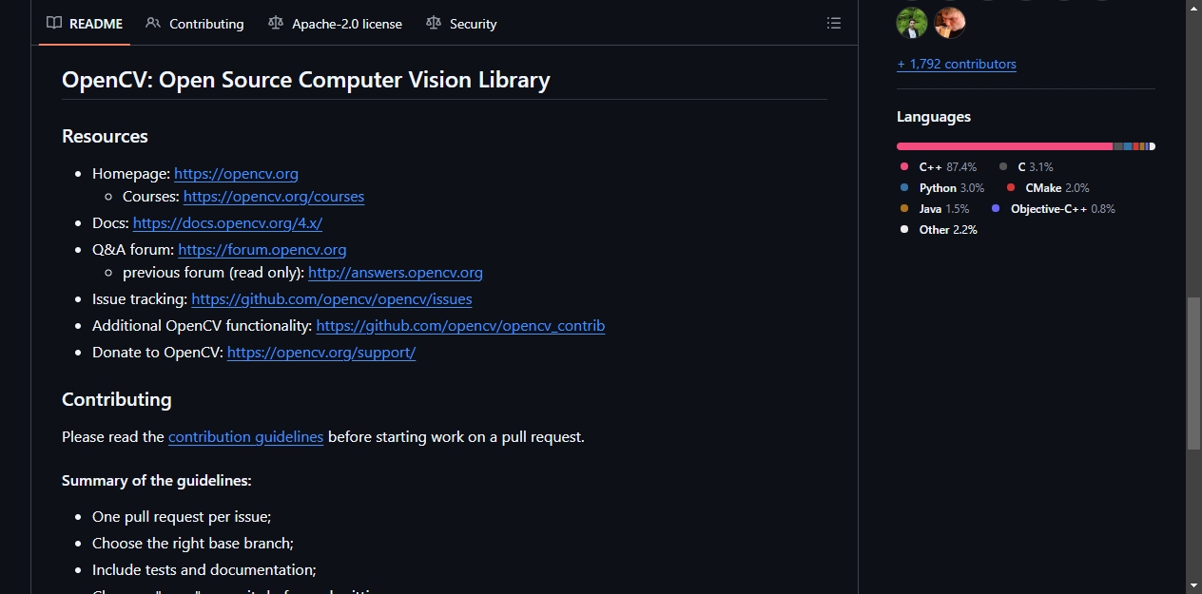The height and width of the screenshot is (594, 1202).
Task: Open the opencv_contrib repository link
Action: [x=460, y=326]
